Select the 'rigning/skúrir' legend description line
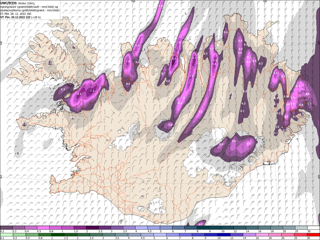320x240 pixels. [x=29, y=7]
